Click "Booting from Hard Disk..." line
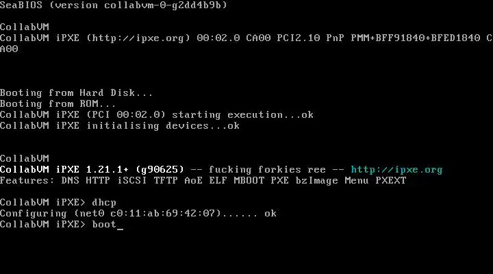Image resolution: width=493 pixels, height=274 pixels. (x=76, y=93)
